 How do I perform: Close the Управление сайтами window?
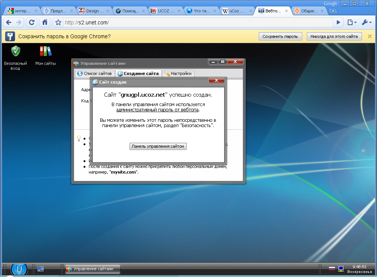click(235, 62)
